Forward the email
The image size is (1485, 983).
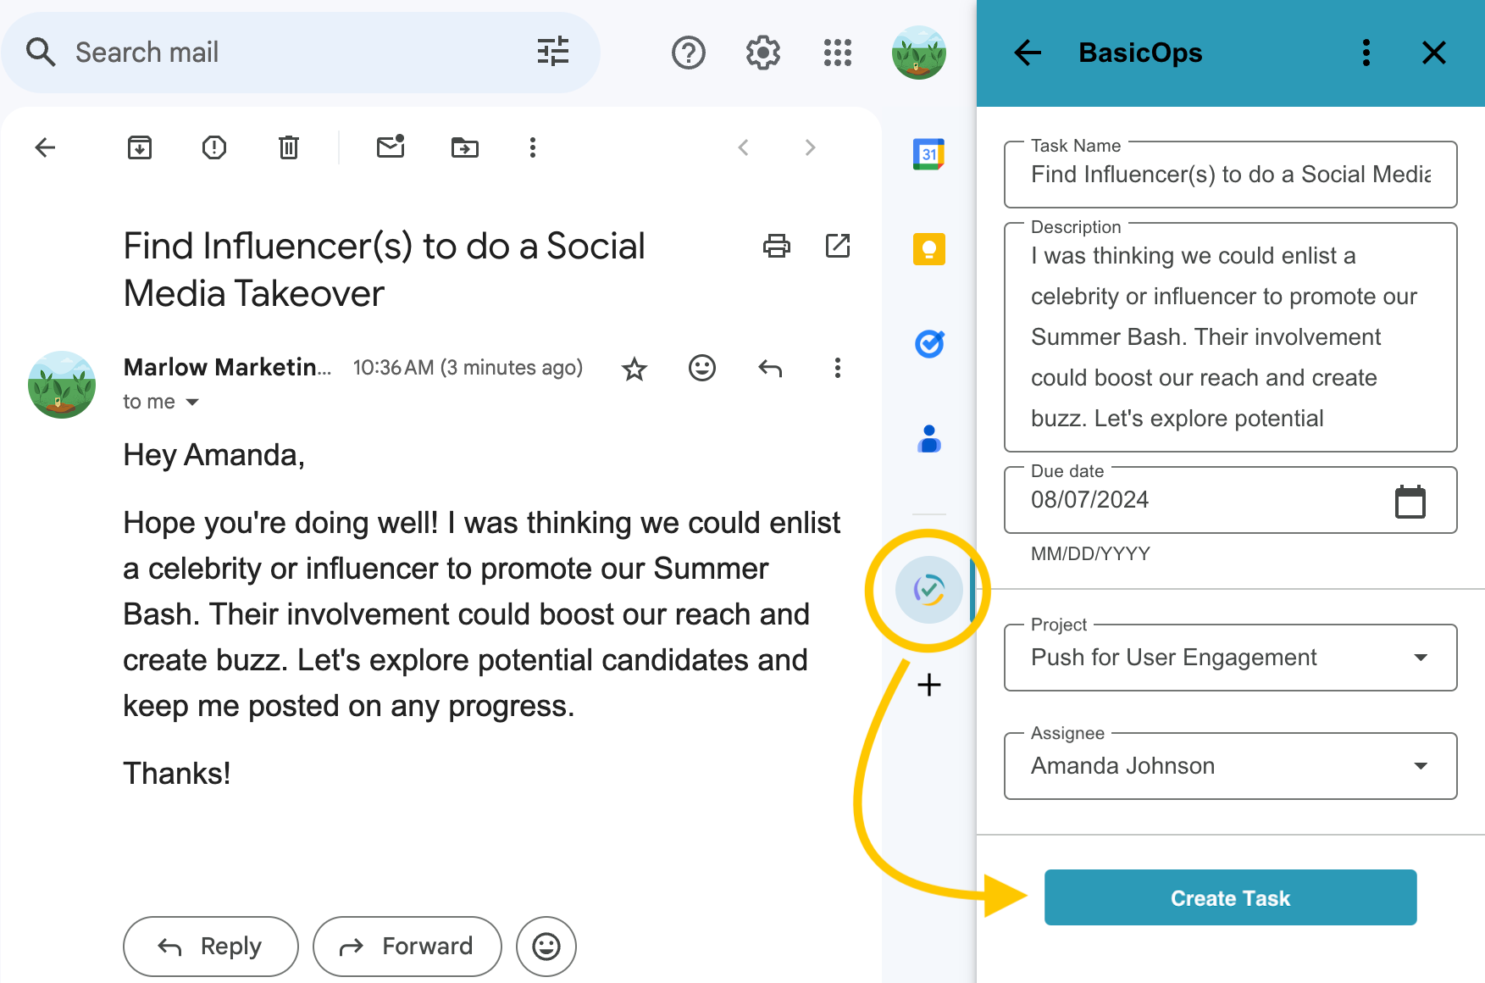[407, 947]
